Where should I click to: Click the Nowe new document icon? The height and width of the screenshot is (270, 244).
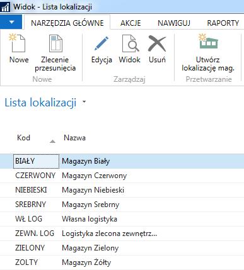pyautogui.click(x=18, y=43)
